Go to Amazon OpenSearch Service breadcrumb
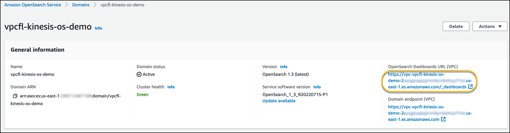 [32, 5]
